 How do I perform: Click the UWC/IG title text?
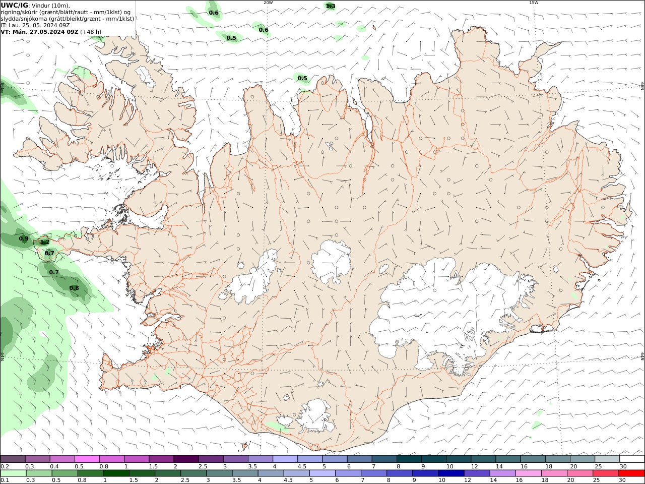click(x=14, y=6)
